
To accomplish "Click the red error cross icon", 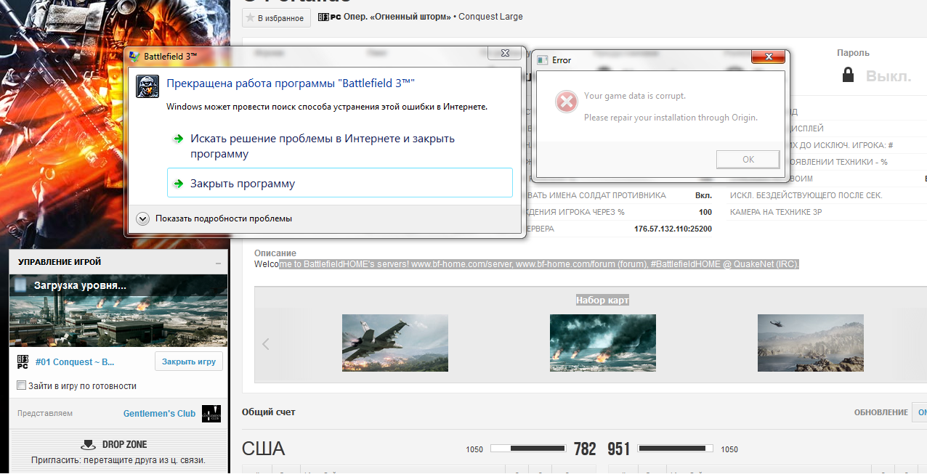I will point(566,102).
